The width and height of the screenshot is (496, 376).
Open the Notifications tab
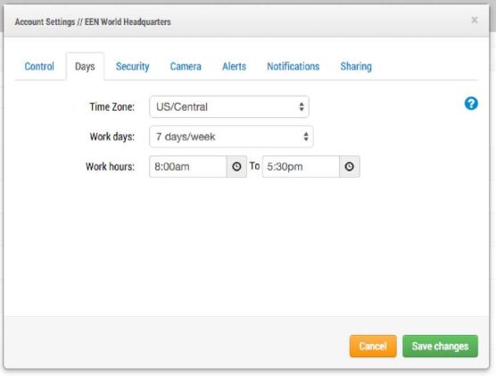pyautogui.click(x=293, y=66)
